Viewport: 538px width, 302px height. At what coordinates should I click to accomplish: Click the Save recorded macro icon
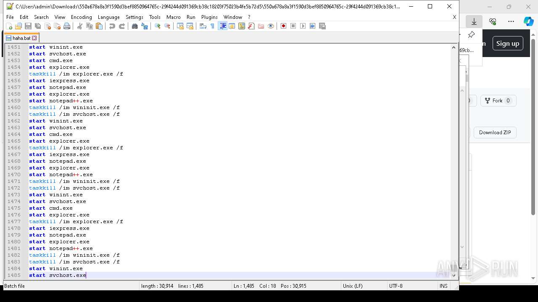point(322,26)
